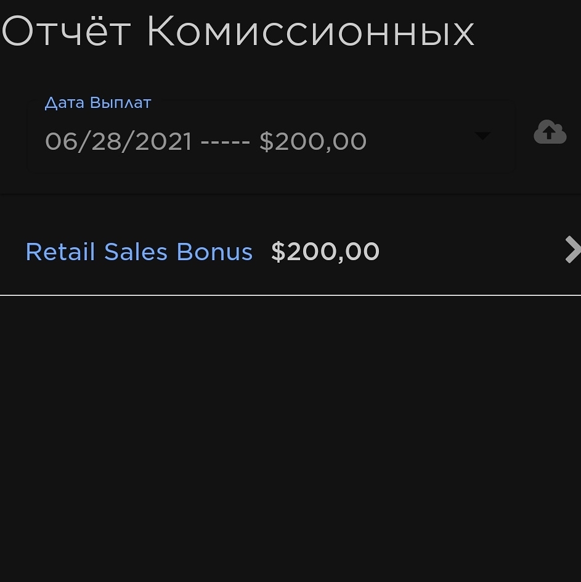
Task: Click the Отчёт Комиссионных page heading
Action: coord(238,31)
